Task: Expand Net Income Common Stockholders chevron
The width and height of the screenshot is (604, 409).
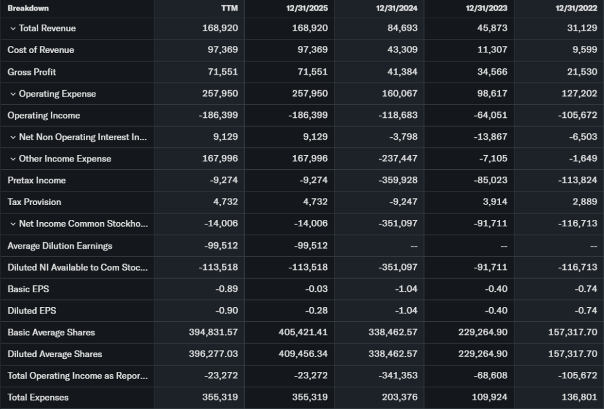Action: point(13,224)
